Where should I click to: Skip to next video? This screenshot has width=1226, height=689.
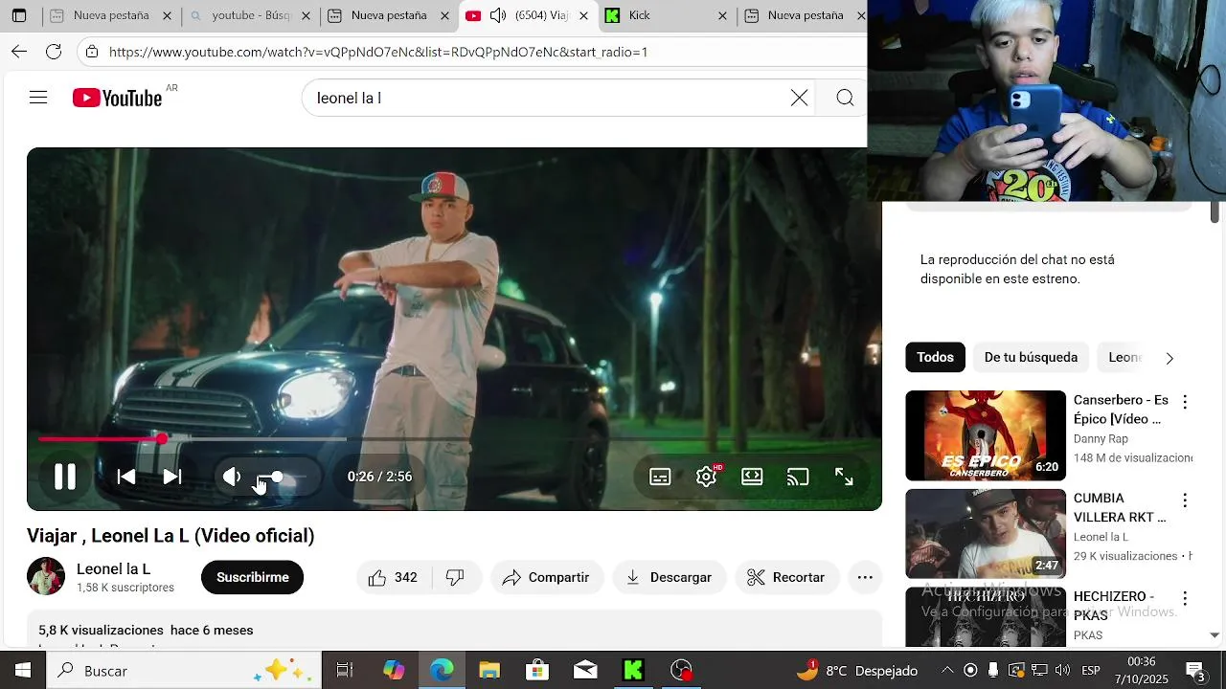pyautogui.click(x=172, y=477)
